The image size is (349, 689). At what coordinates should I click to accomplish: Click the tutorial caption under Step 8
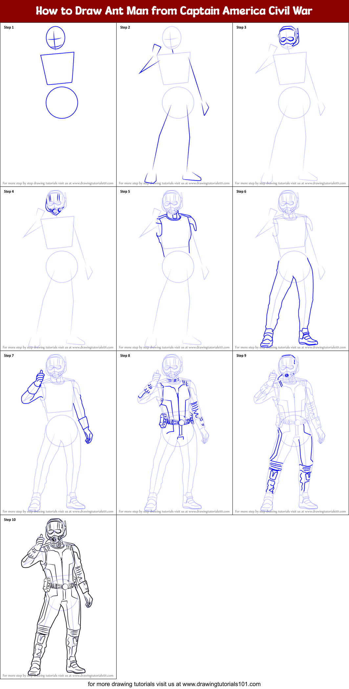[x=174, y=512]
